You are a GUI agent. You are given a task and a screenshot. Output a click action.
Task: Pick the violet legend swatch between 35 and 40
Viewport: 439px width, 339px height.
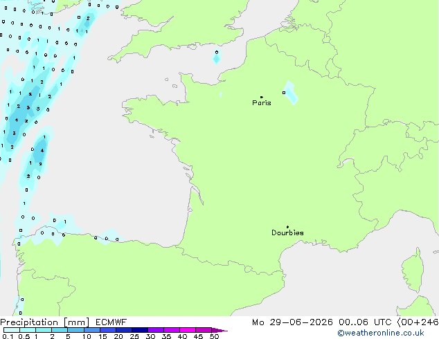(171, 330)
